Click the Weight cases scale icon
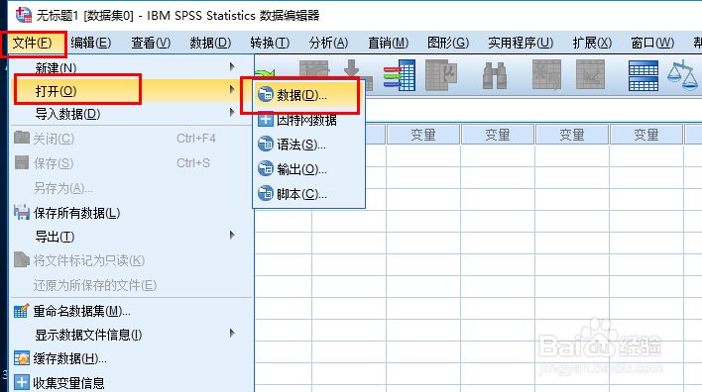This screenshot has height=392, width=702. [x=683, y=75]
